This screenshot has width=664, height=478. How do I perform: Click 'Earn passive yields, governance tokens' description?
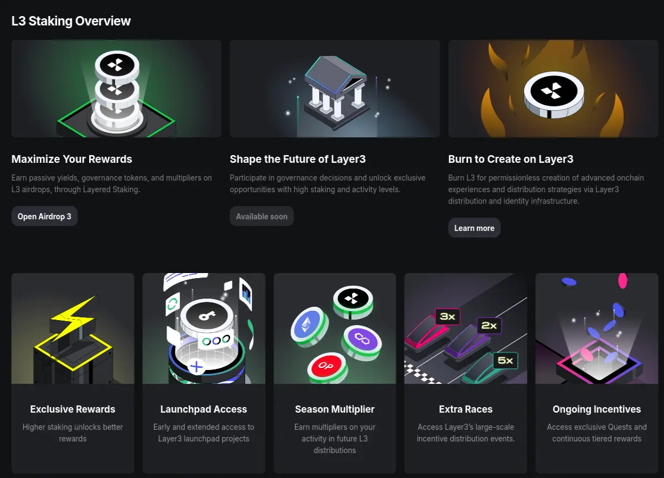tap(112, 183)
